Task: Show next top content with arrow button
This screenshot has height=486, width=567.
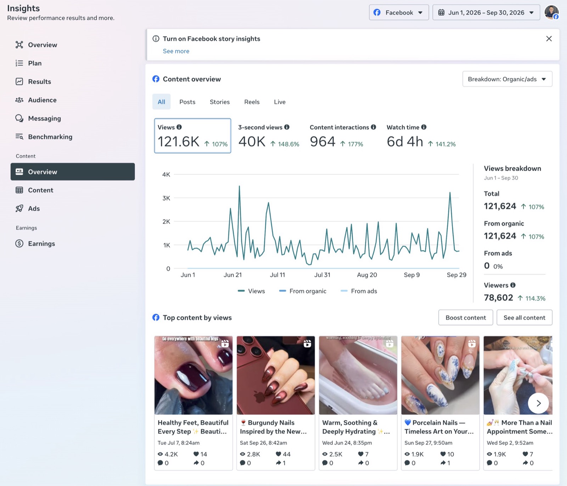Action: (538, 403)
